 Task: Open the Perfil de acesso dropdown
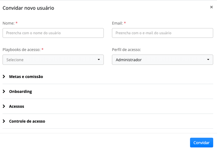coord(162,60)
